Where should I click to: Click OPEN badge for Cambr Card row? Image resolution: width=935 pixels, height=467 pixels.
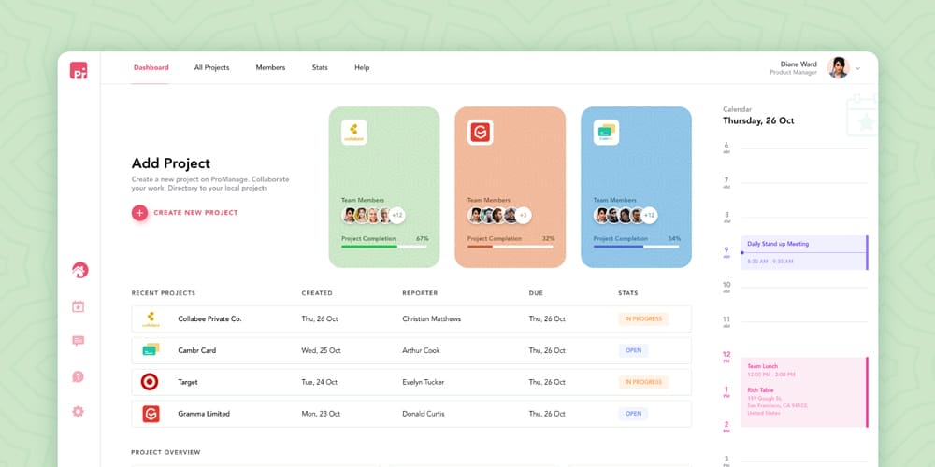pos(633,351)
